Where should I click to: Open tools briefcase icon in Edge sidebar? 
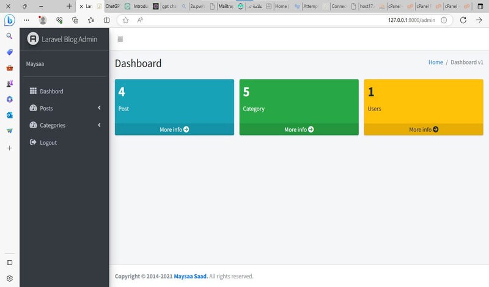click(x=9, y=68)
